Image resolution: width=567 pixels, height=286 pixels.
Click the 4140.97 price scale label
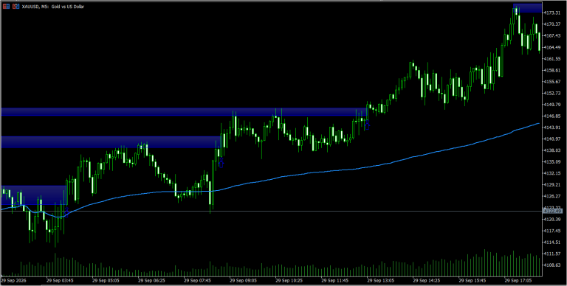coord(552,139)
